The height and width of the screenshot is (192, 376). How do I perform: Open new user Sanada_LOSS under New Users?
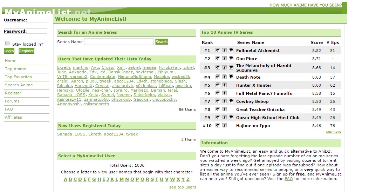tap(71, 134)
